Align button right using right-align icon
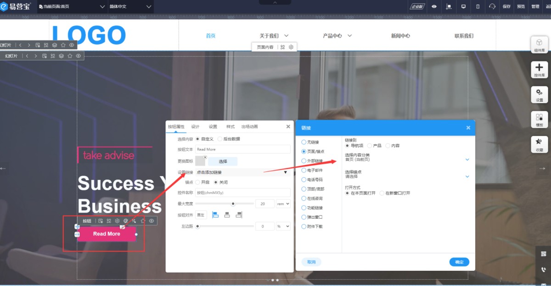The width and height of the screenshot is (551, 286). (x=238, y=214)
